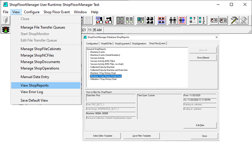Select the Machine Events report
Image resolution: width=252 pixels, height=142 pixels.
click(x=97, y=52)
